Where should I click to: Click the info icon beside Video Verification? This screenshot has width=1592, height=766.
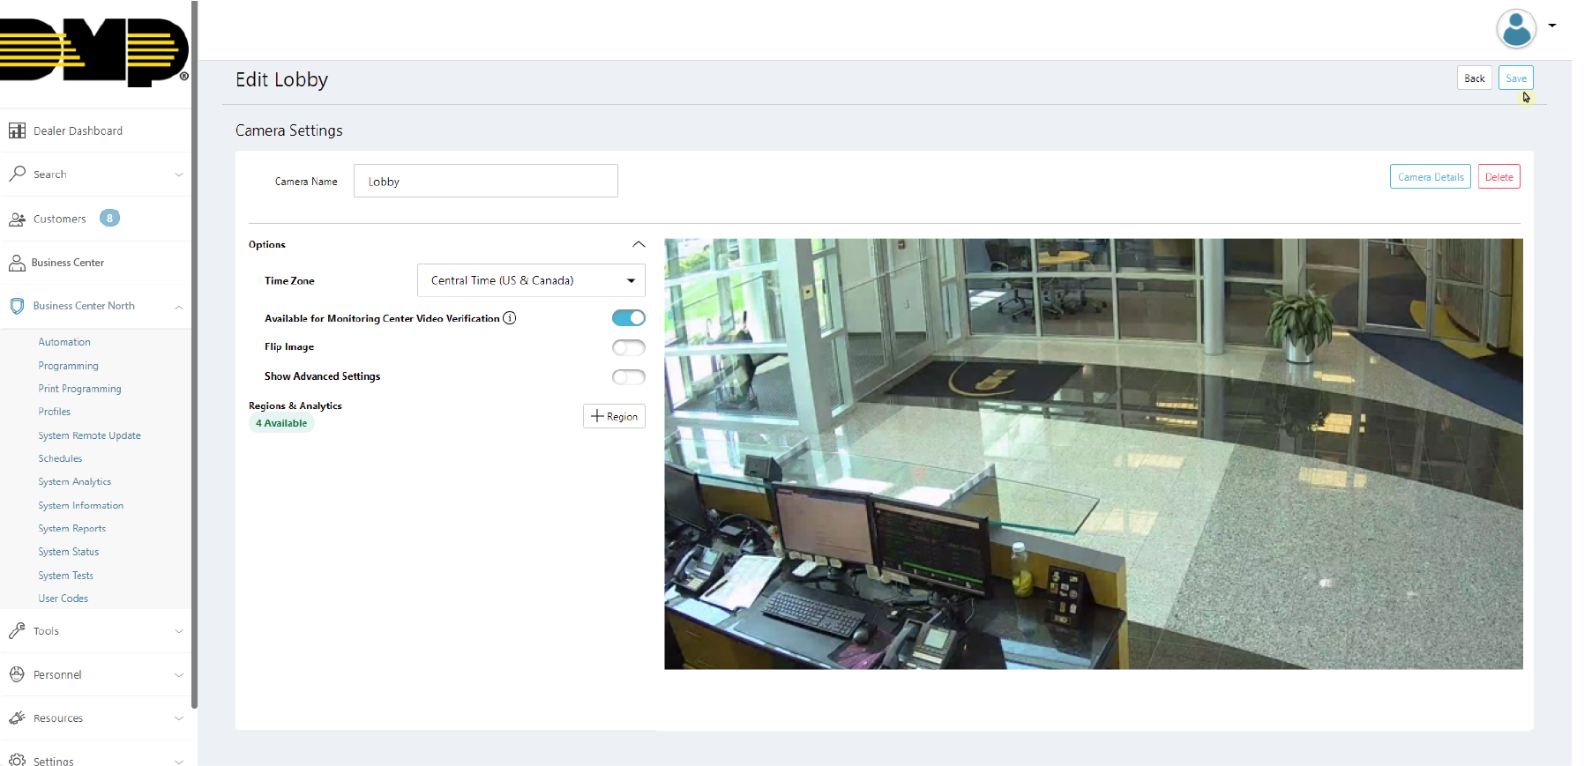510,318
